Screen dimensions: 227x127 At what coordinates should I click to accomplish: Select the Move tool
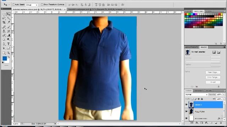tap(9, 14)
